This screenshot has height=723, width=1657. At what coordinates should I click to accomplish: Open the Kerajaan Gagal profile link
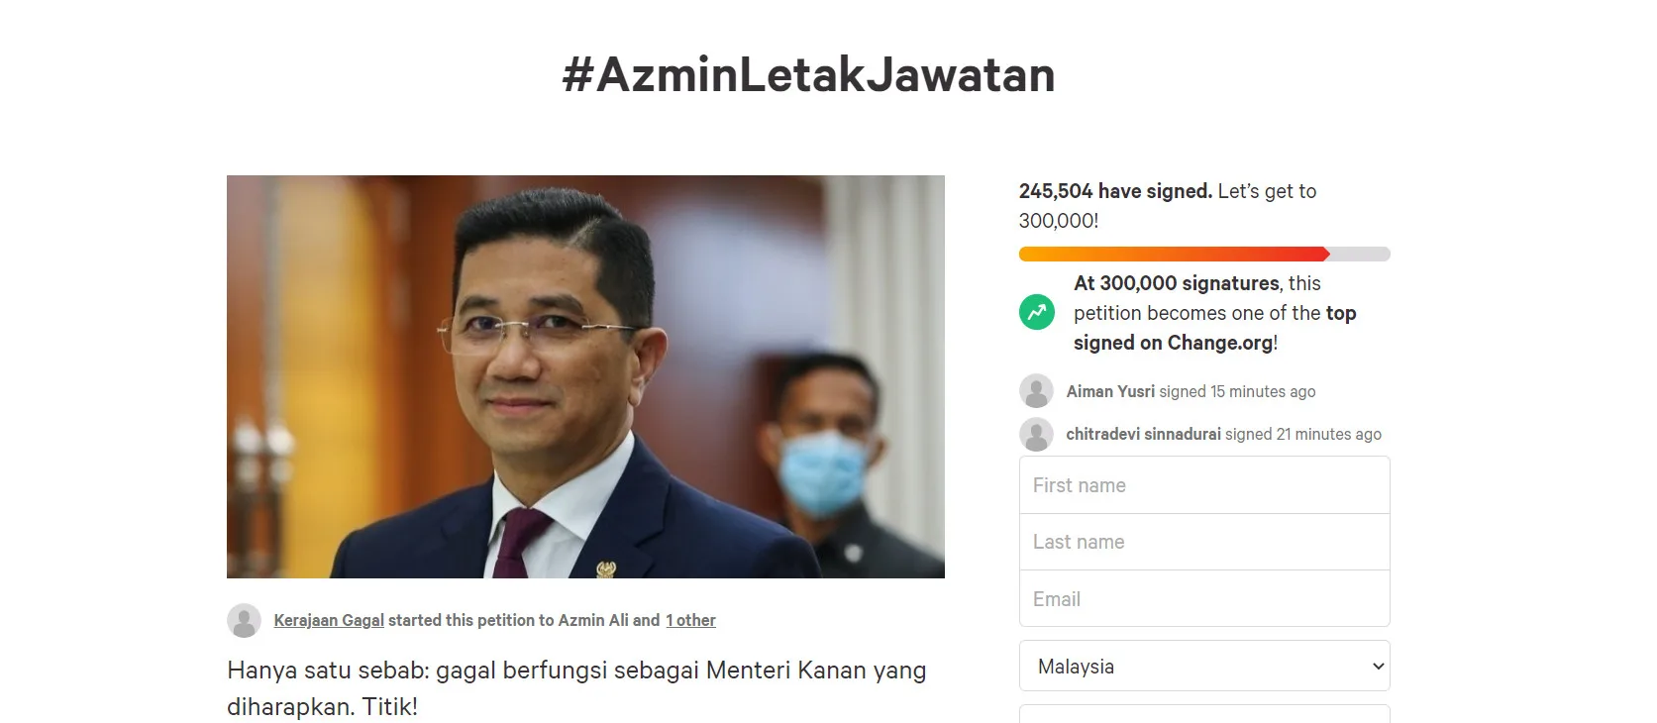[329, 620]
